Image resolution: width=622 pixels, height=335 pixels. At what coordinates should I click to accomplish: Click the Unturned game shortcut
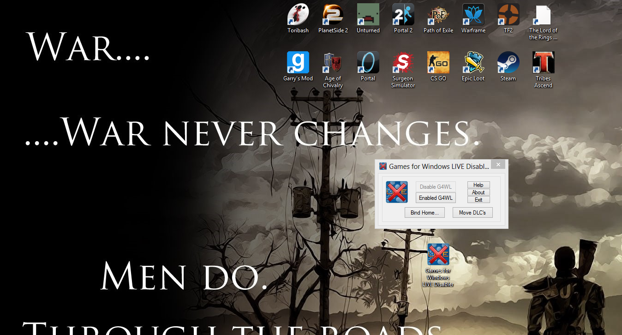368,18
